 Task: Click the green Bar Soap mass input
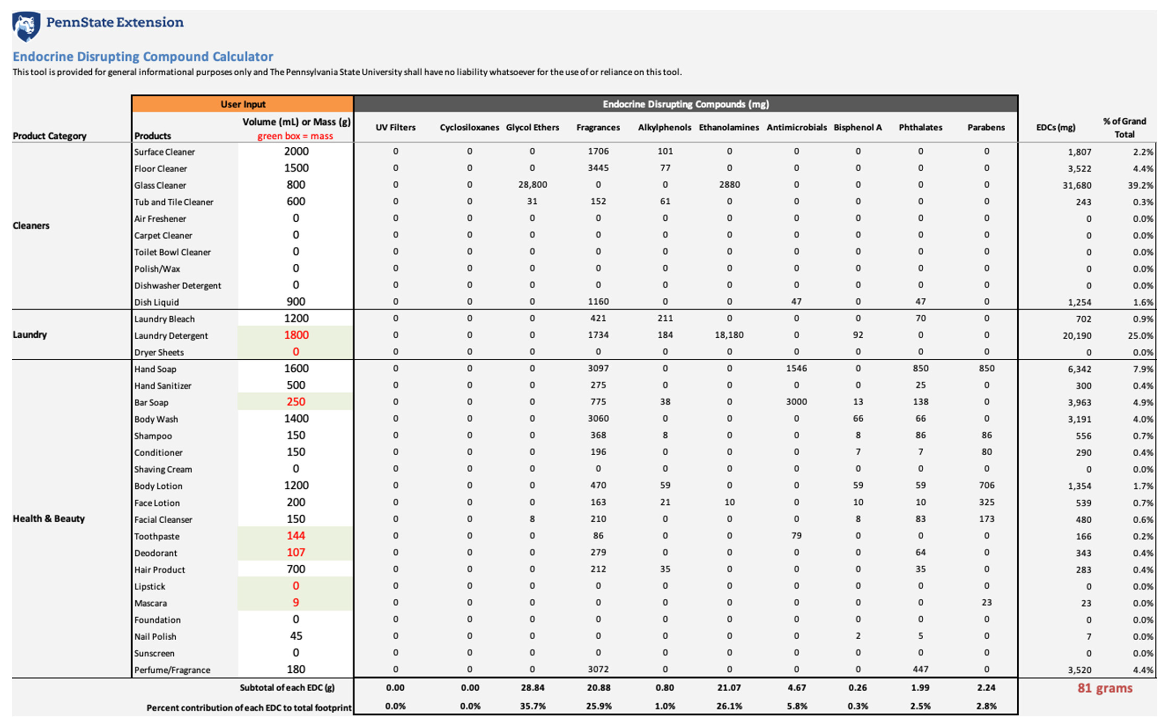(x=296, y=402)
